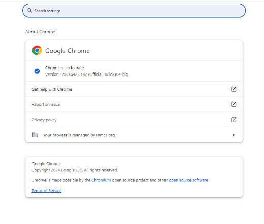Click the blue up-to-date checkmark icon

coord(37,71)
